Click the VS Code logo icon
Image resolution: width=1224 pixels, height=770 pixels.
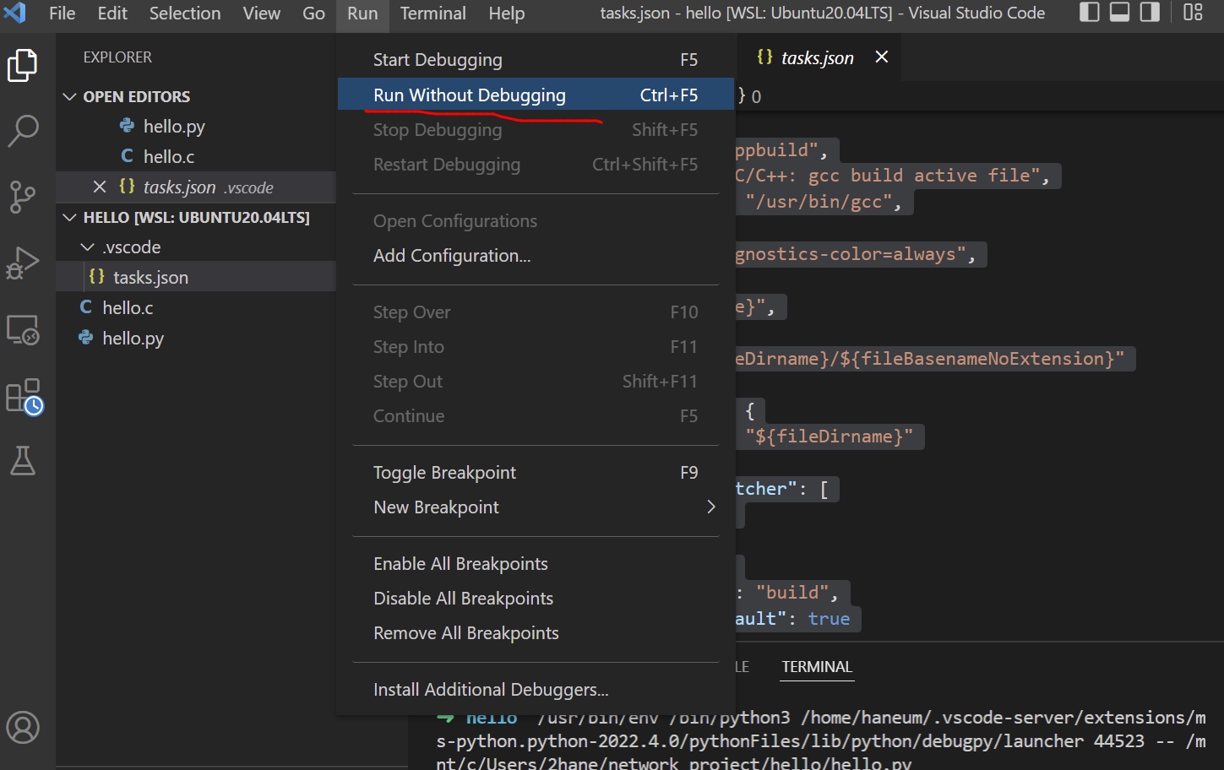click(15, 13)
